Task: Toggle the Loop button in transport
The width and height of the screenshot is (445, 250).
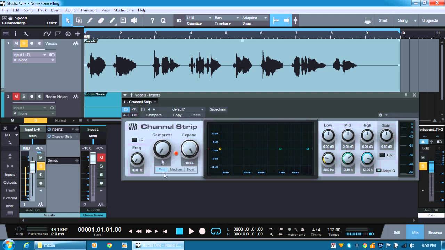Action: 216,231
